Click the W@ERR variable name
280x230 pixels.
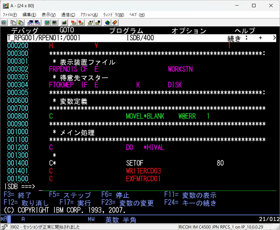pyautogui.click(x=187, y=116)
